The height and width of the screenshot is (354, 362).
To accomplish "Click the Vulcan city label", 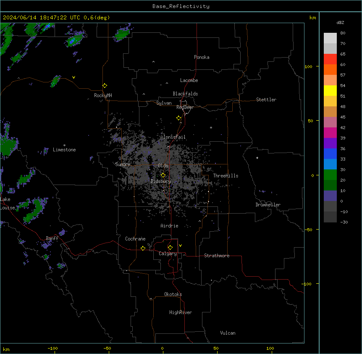I will (x=228, y=333).
